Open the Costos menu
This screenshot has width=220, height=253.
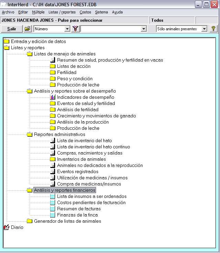pos(85,12)
